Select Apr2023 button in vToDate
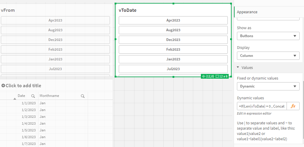304x147 pixels. click(173, 20)
